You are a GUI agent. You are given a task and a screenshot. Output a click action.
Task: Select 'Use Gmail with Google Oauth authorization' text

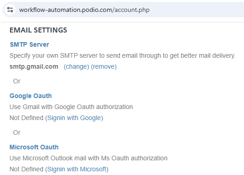tap(71, 107)
